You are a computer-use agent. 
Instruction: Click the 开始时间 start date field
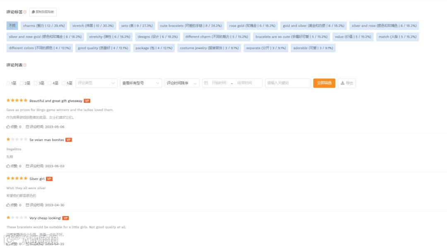[x=219, y=83]
